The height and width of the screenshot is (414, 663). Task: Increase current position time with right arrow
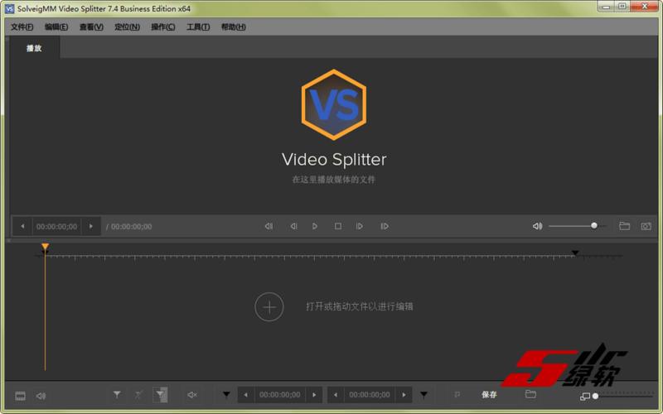[91, 226]
